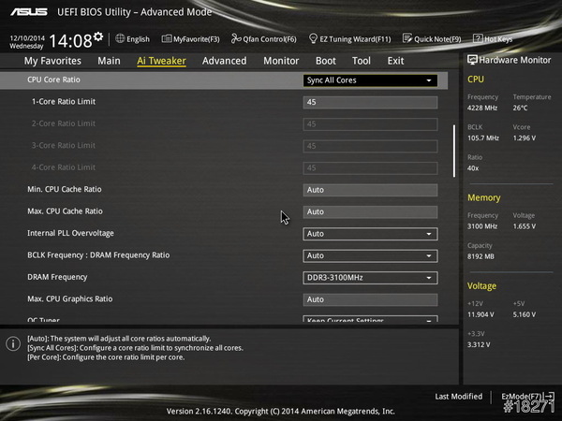Expand the CPU Core Ratio dropdown
This screenshot has height=421, width=562.
(370, 80)
